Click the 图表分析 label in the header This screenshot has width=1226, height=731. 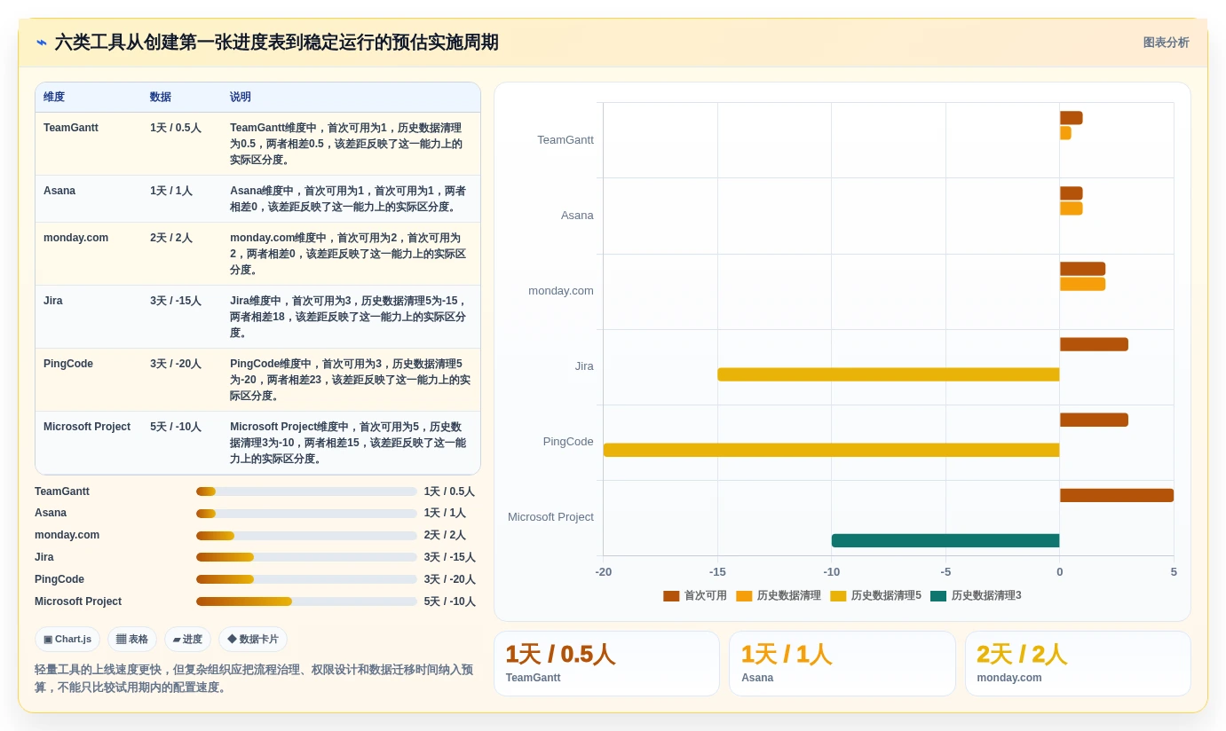point(1166,43)
